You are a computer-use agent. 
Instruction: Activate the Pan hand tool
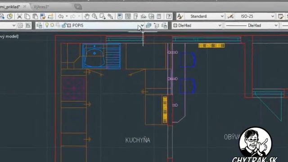coord(86,16)
